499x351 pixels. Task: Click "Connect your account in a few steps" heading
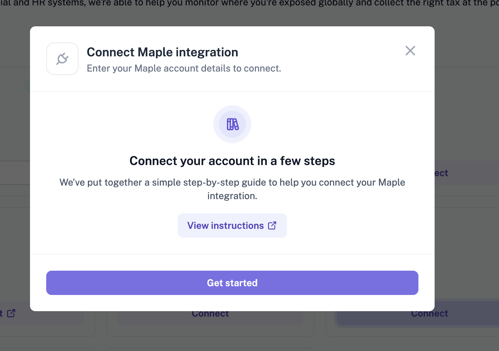[232, 161]
